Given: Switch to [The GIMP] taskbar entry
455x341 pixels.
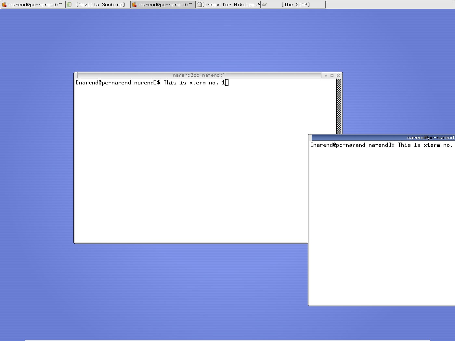Looking at the screenshot, I should 295,5.
